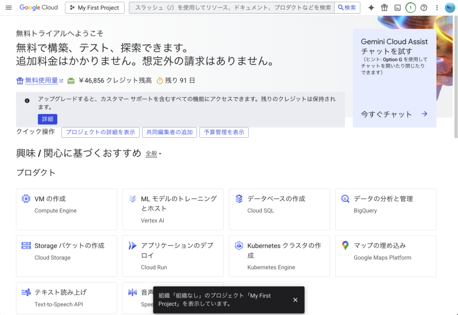458x315 pixels.
Task: Click the help question mark icon
Action: pyautogui.click(x=424, y=8)
